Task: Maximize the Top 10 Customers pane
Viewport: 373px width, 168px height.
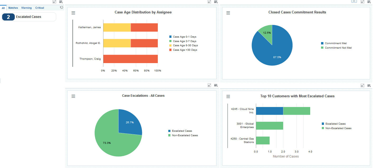Action: (x=362, y=85)
